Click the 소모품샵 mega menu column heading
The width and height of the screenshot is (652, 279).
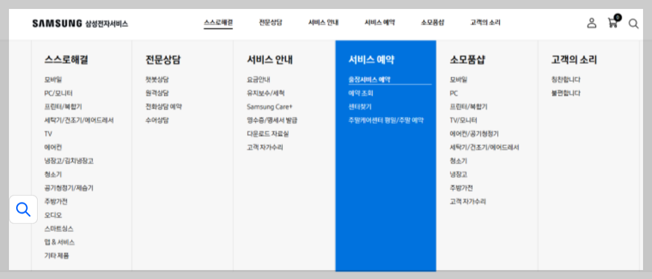click(467, 60)
